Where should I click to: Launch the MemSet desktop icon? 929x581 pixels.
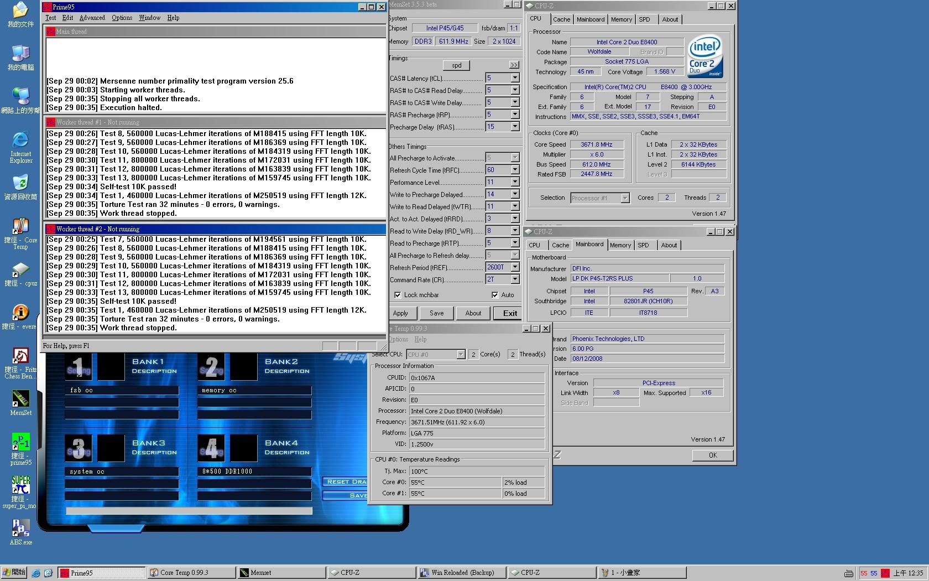(x=20, y=403)
